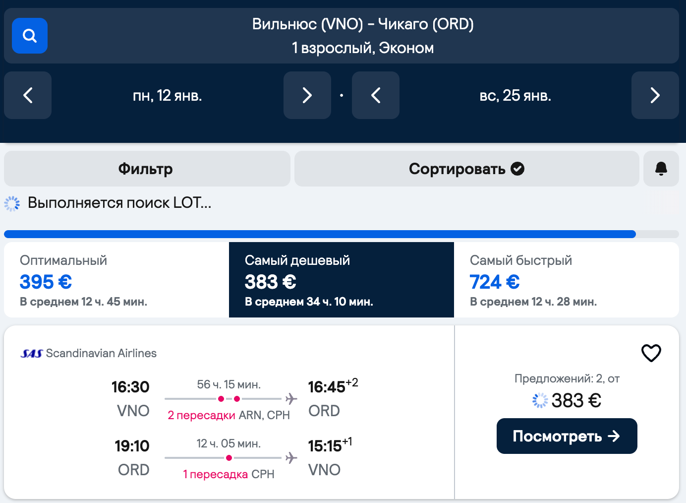Click the outbound plane icon toward ORD
The height and width of the screenshot is (503, 686).
291,399
